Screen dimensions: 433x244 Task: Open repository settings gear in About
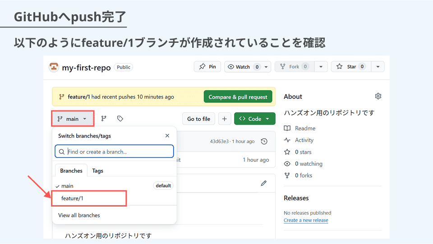coord(378,96)
